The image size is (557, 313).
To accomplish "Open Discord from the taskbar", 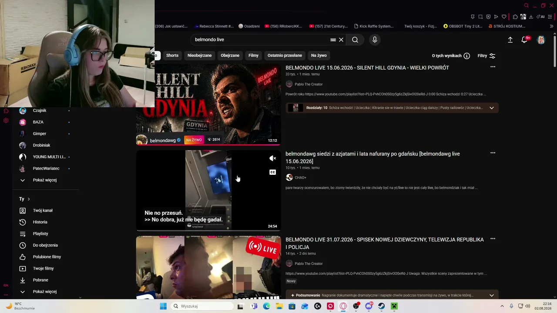I will 369,306.
